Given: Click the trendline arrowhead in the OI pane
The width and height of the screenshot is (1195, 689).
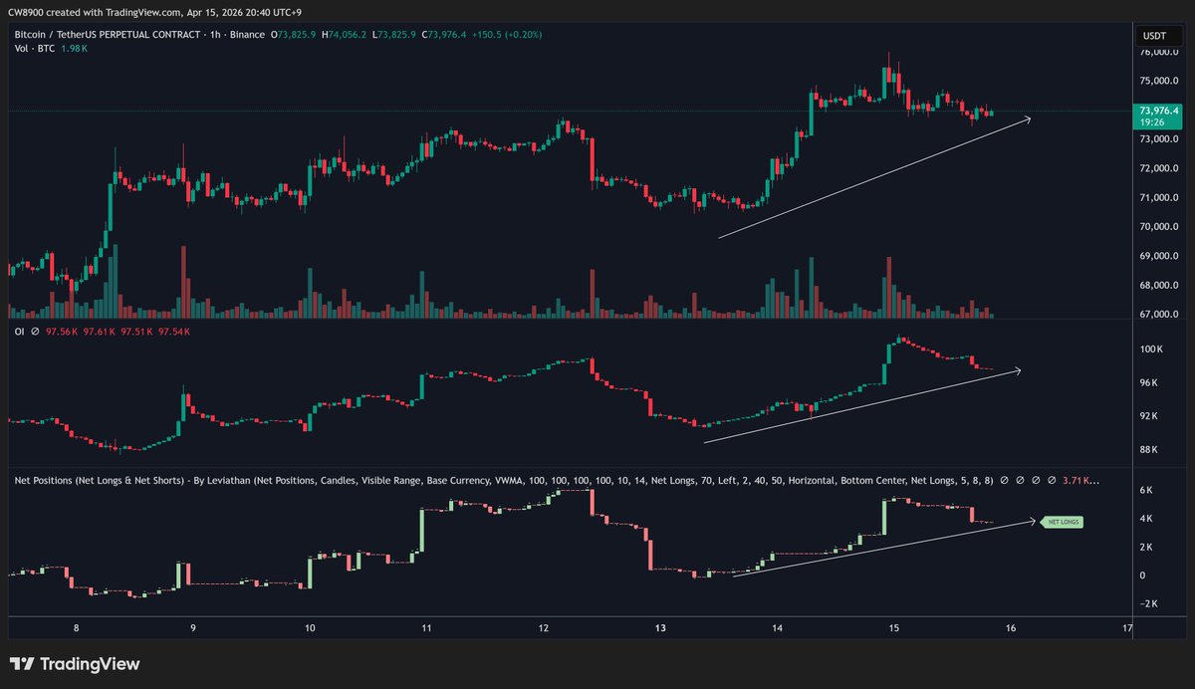Looking at the screenshot, I should (1019, 370).
